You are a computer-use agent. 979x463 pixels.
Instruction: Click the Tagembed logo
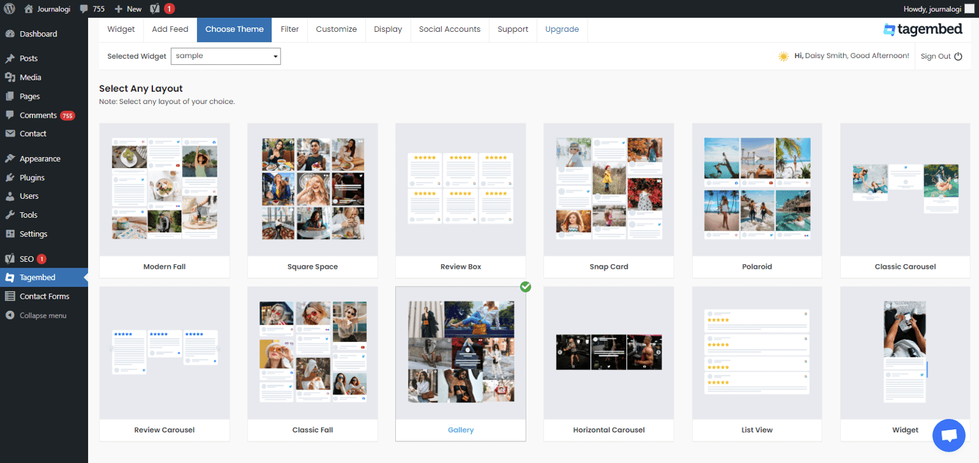click(x=924, y=29)
